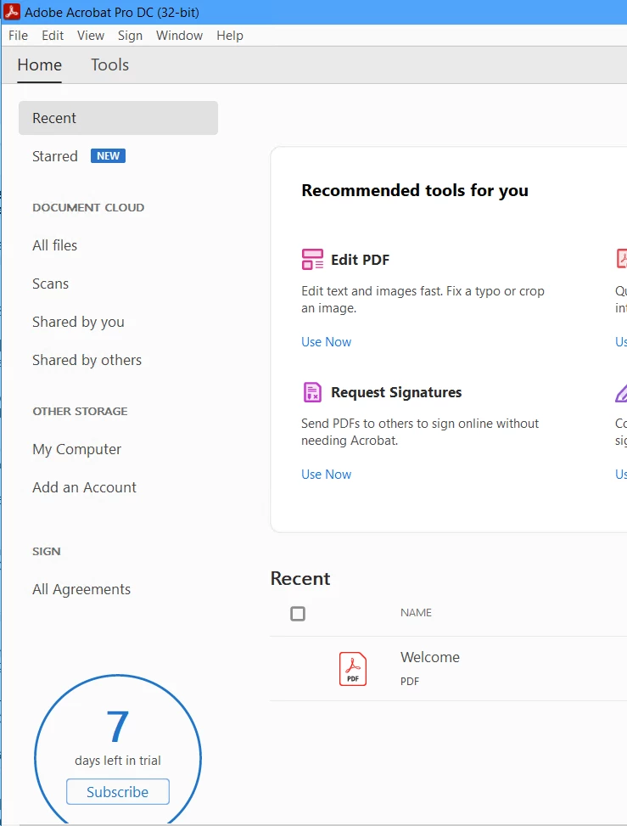Click Use Now under Request Signatures

327,475
